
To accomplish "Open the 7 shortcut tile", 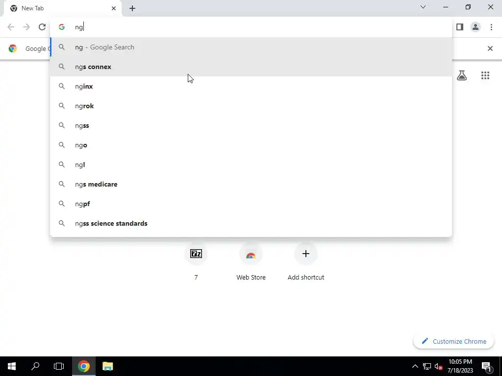I will [x=196, y=260].
